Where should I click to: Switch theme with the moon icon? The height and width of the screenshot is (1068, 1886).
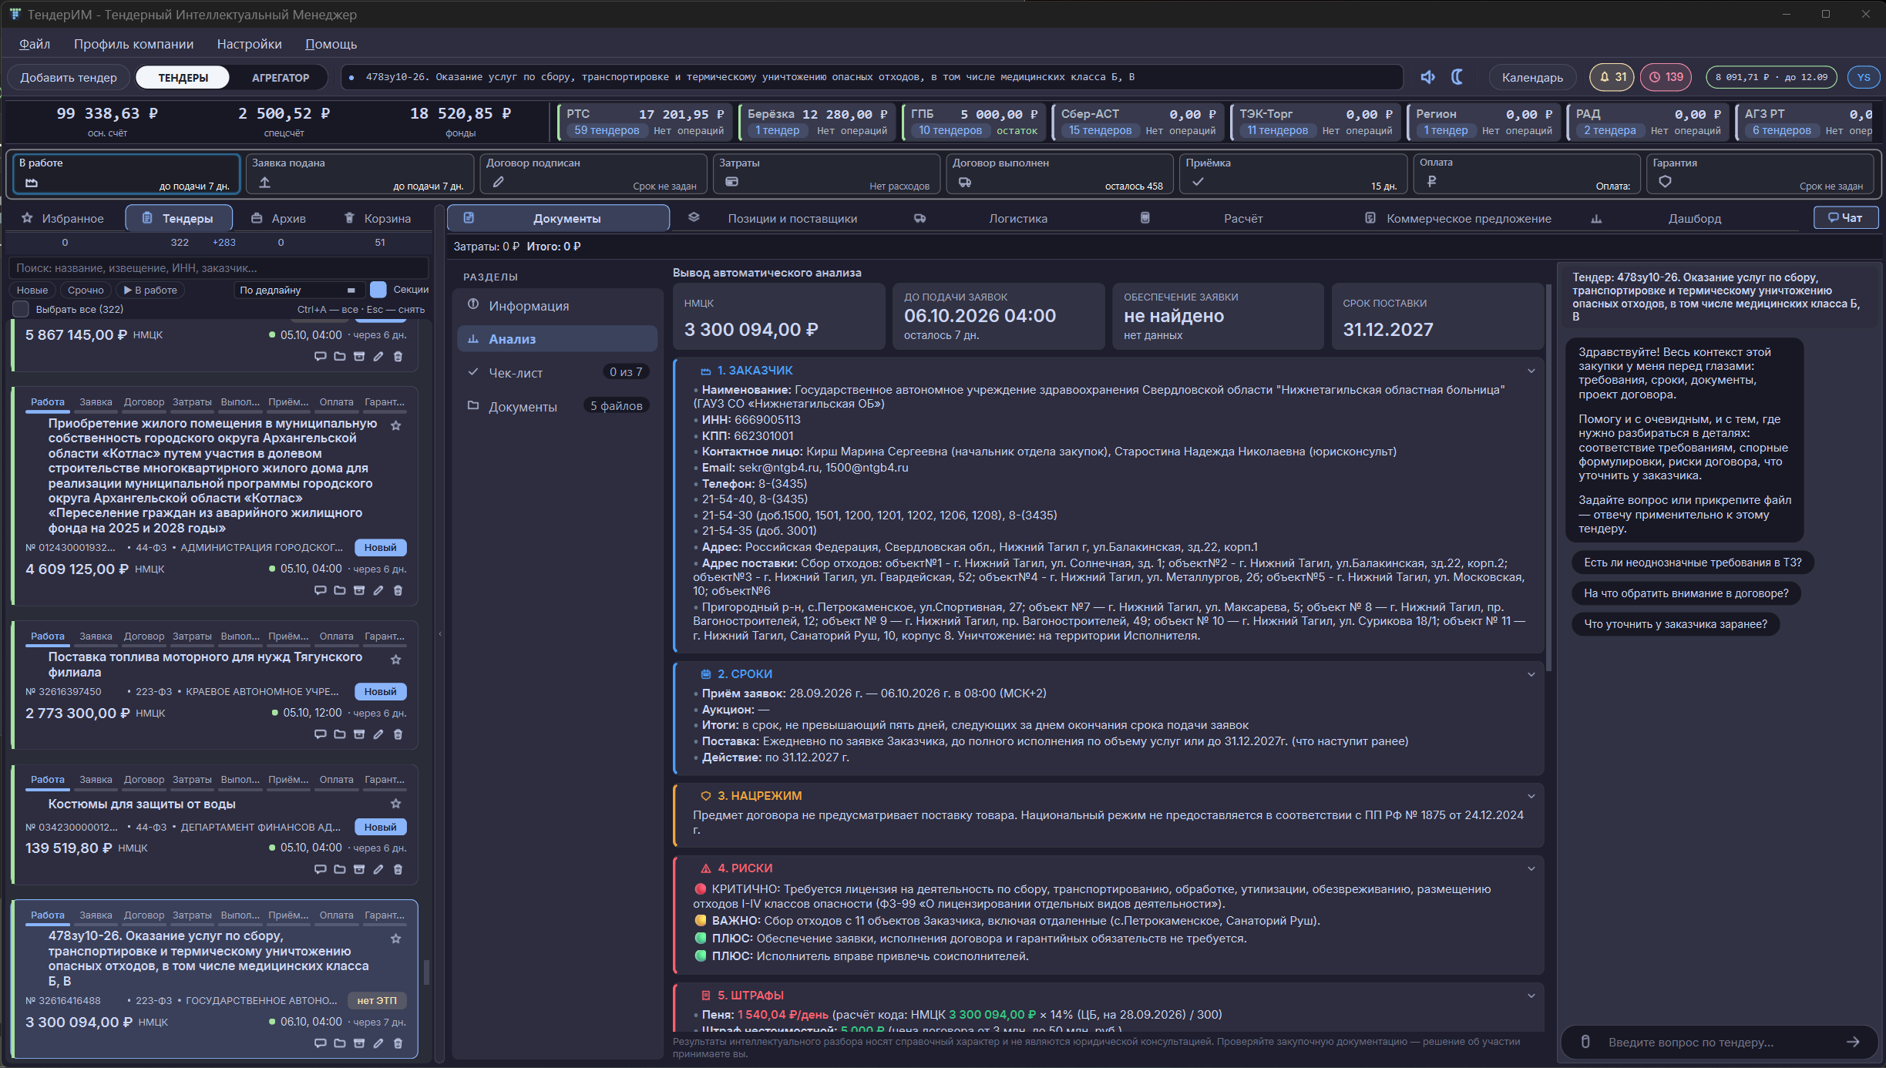click(x=1457, y=77)
